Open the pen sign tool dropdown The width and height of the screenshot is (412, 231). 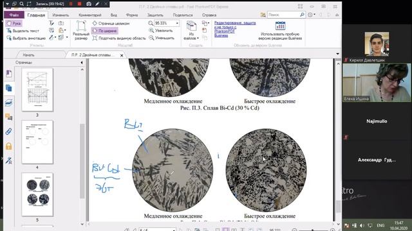[x=52, y=38]
